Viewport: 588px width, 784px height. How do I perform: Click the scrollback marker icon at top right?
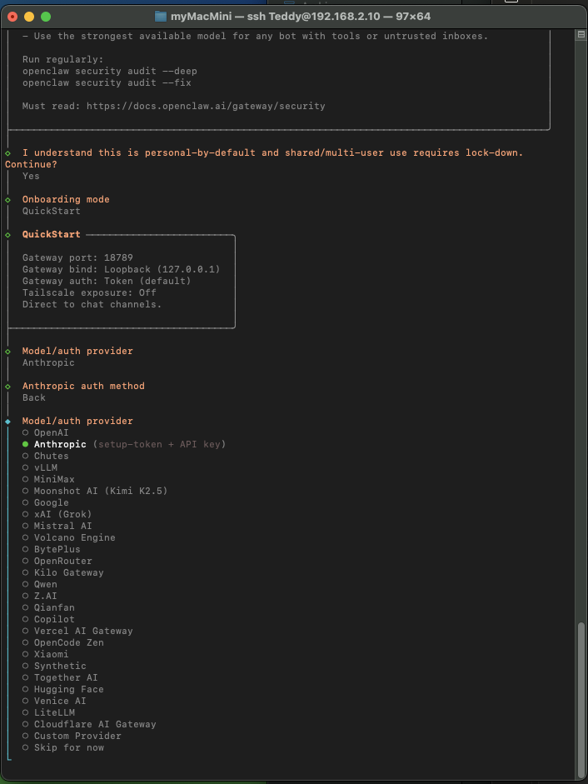point(581,35)
